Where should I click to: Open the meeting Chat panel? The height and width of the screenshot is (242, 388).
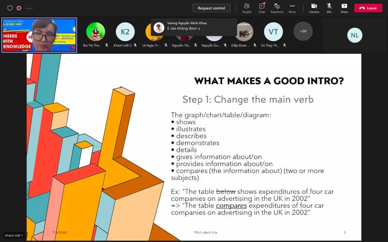coord(261,7)
